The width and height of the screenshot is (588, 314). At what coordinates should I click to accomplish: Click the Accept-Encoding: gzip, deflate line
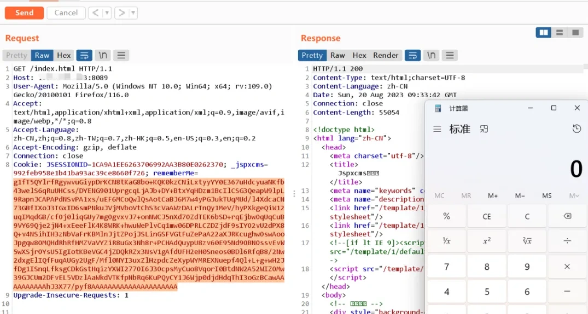click(75, 147)
